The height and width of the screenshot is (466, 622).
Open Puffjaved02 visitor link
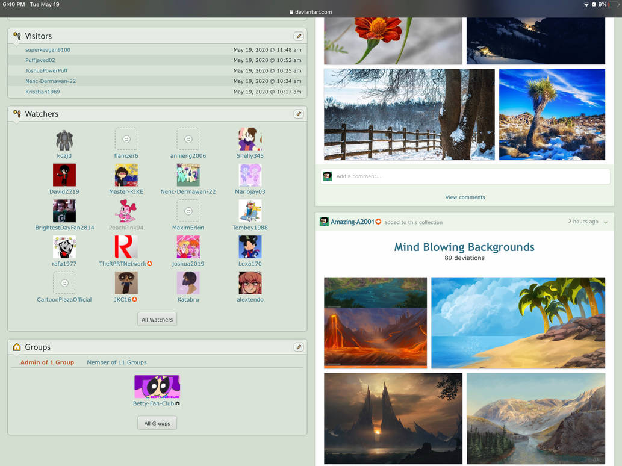pyautogui.click(x=40, y=60)
